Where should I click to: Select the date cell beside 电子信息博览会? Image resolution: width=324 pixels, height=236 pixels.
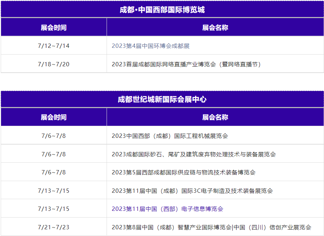pyautogui.click(x=53, y=209)
